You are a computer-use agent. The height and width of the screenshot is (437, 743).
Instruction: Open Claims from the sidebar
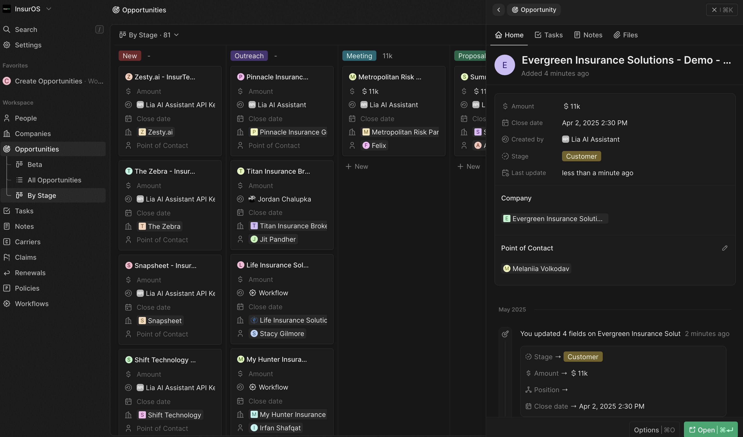pos(25,257)
